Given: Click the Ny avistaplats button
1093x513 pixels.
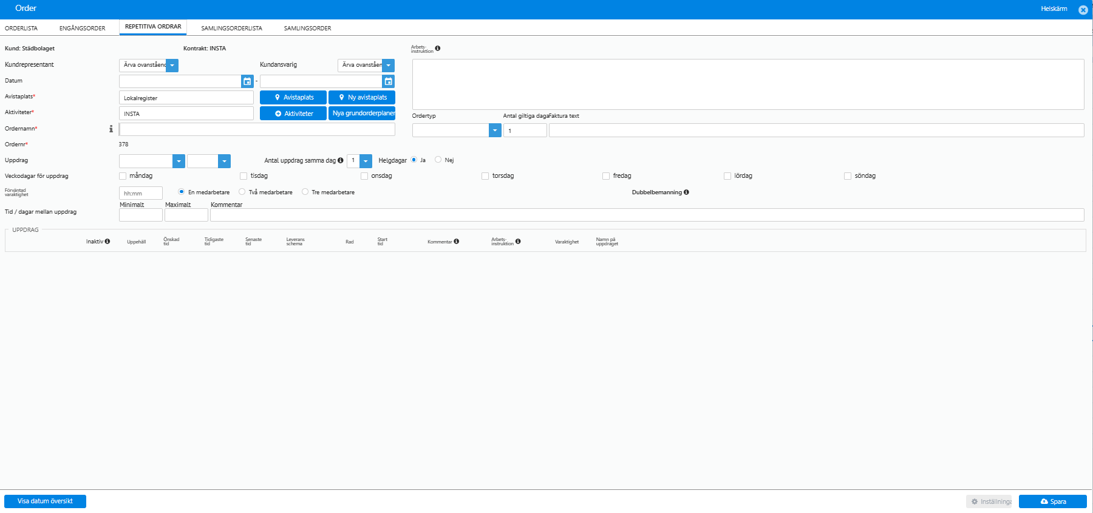Looking at the screenshot, I should point(362,97).
